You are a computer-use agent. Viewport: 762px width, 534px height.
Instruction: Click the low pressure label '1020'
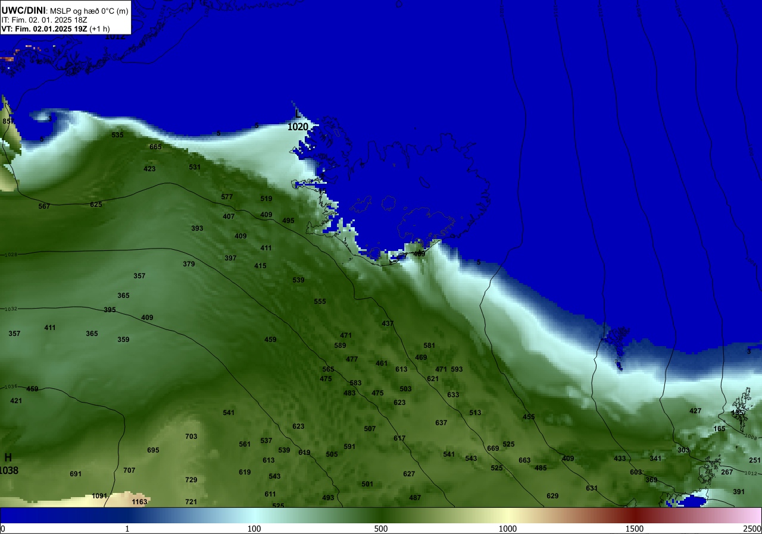[298, 127]
